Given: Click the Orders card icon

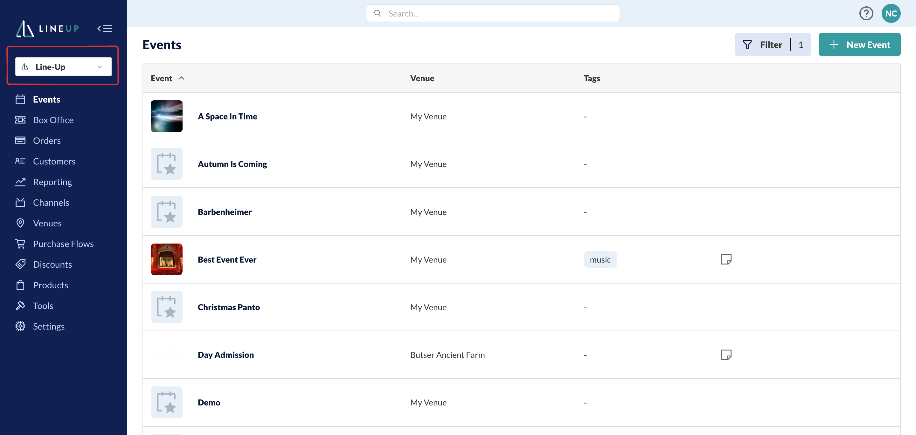Looking at the screenshot, I should pos(20,141).
